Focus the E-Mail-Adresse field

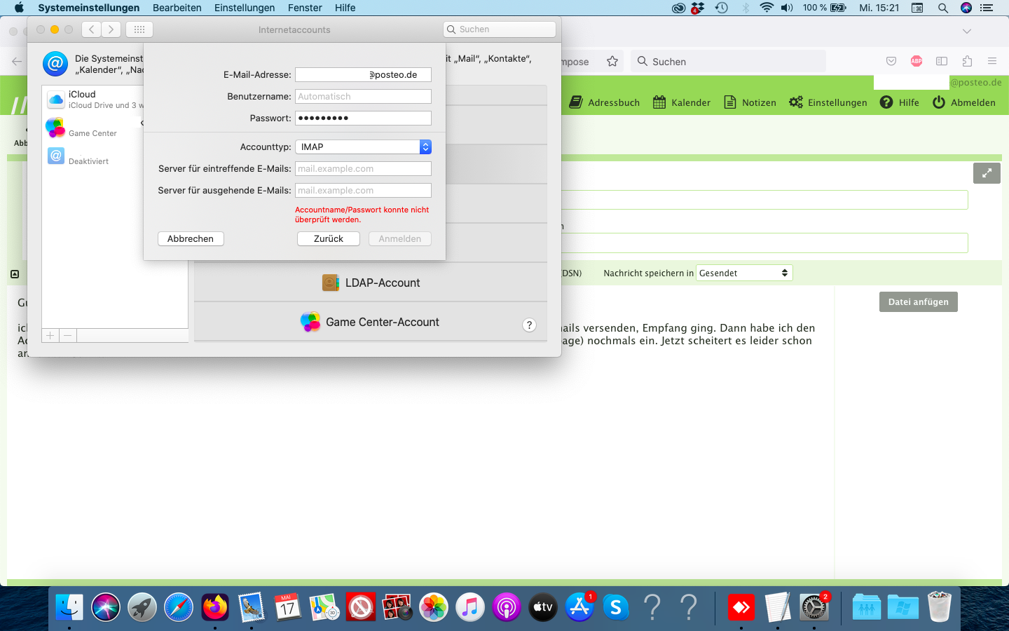click(363, 74)
